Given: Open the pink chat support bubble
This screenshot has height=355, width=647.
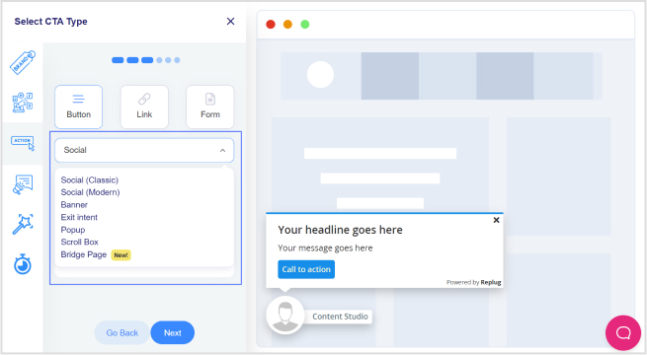Looking at the screenshot, I should point(623,332).
